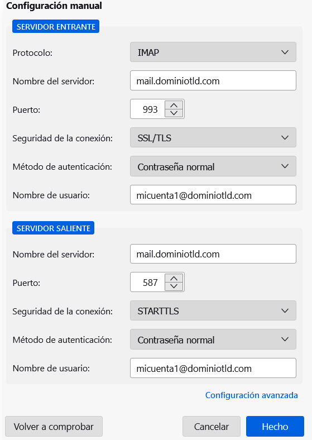Click the Cancelar button
Image resolution: width=312 pixels, height=440 pixels.
click(x=212, y=427)
